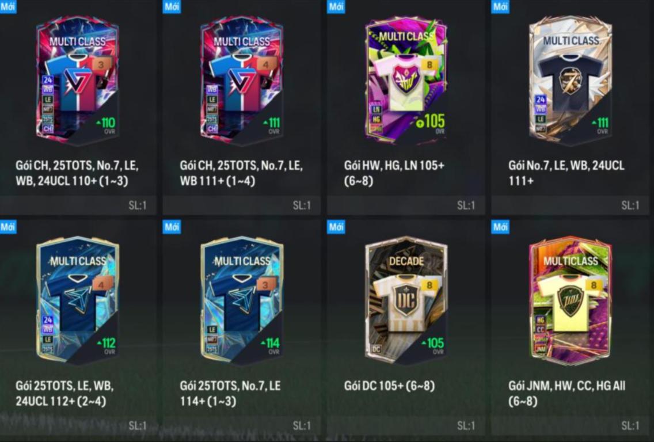Click the number 3 tag on 110 OVR jersey
The image size is (654, 442).
[101, 64]
